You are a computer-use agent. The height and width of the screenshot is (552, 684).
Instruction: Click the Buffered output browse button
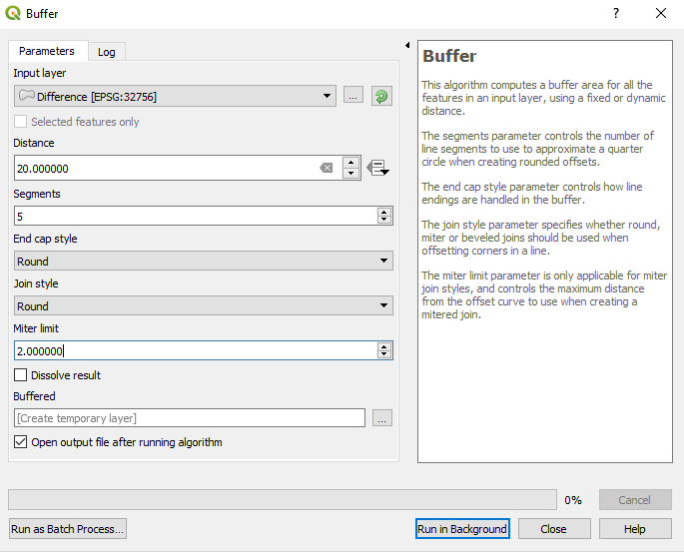click(x=381, y=418)
